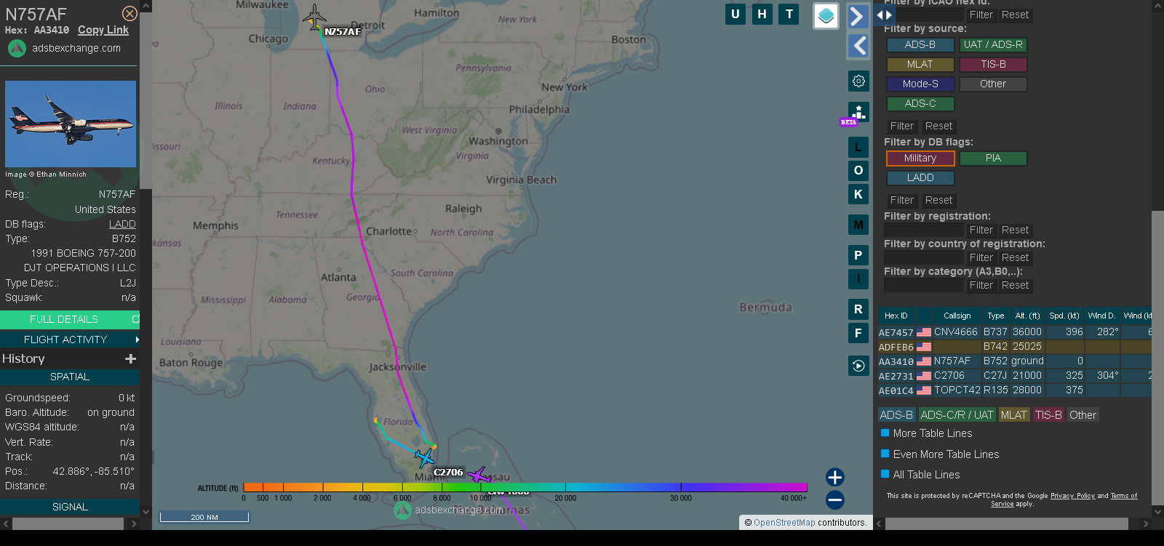Focus the category filter input
Image resolution: width=1164 pixels, height=546 pixels.
924,285
